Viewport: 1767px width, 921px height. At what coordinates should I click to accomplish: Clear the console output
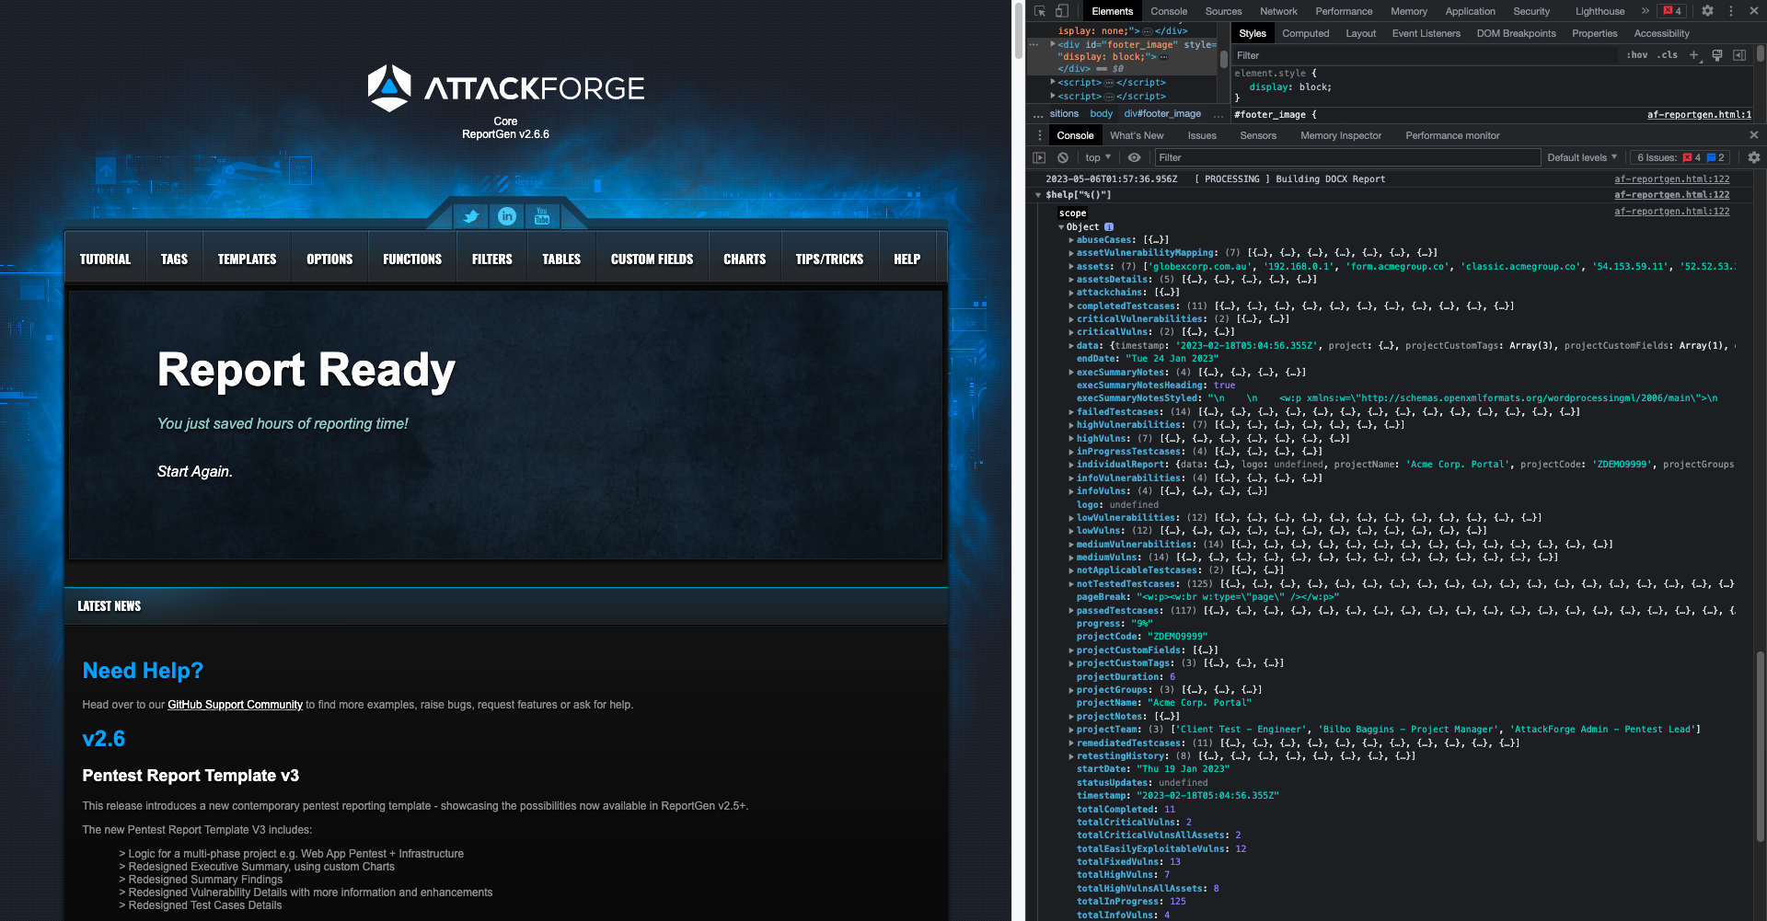pyautogui.click(x=1063, y=157)
